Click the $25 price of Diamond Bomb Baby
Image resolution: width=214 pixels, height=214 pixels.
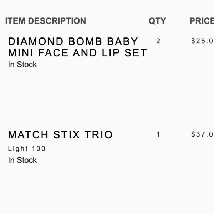(203, 41)
